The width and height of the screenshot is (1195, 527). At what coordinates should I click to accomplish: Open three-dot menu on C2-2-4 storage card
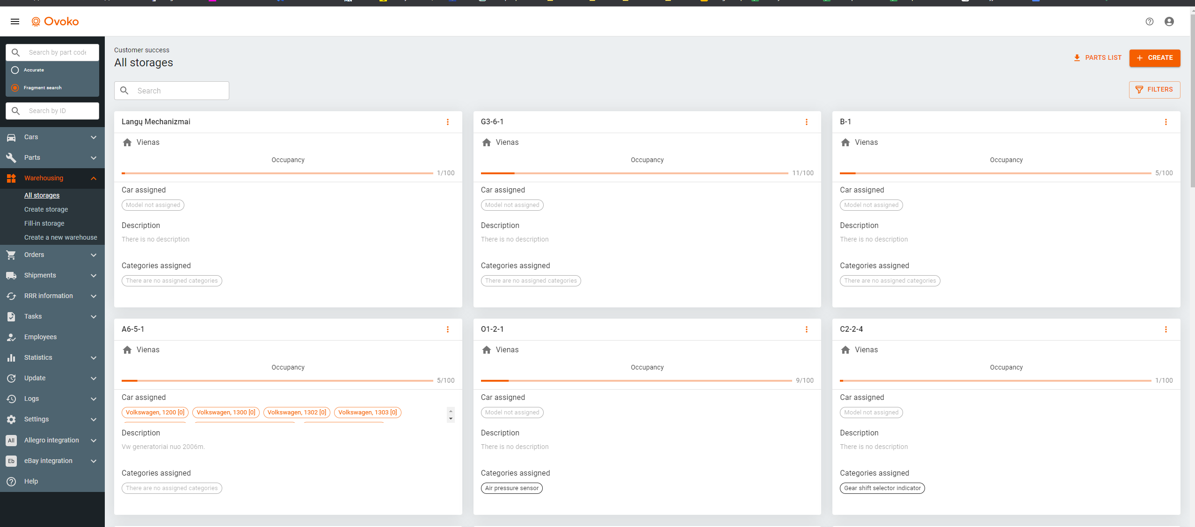point(1166,329)
